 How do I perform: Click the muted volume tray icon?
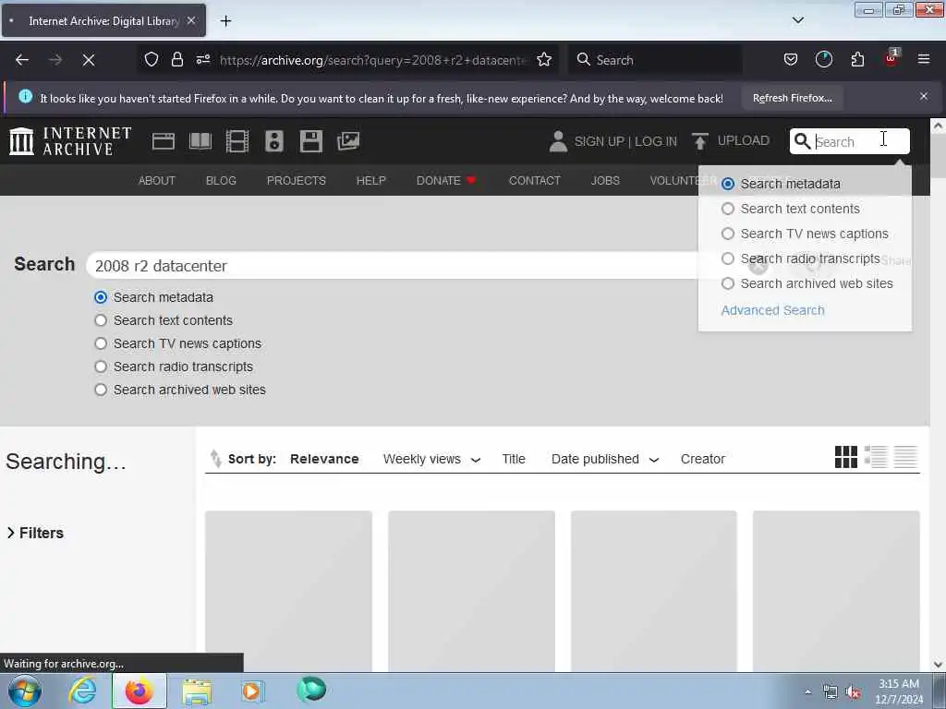click(853, 692)
